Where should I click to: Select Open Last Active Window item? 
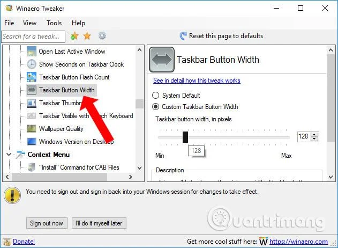tap(72, 52)
